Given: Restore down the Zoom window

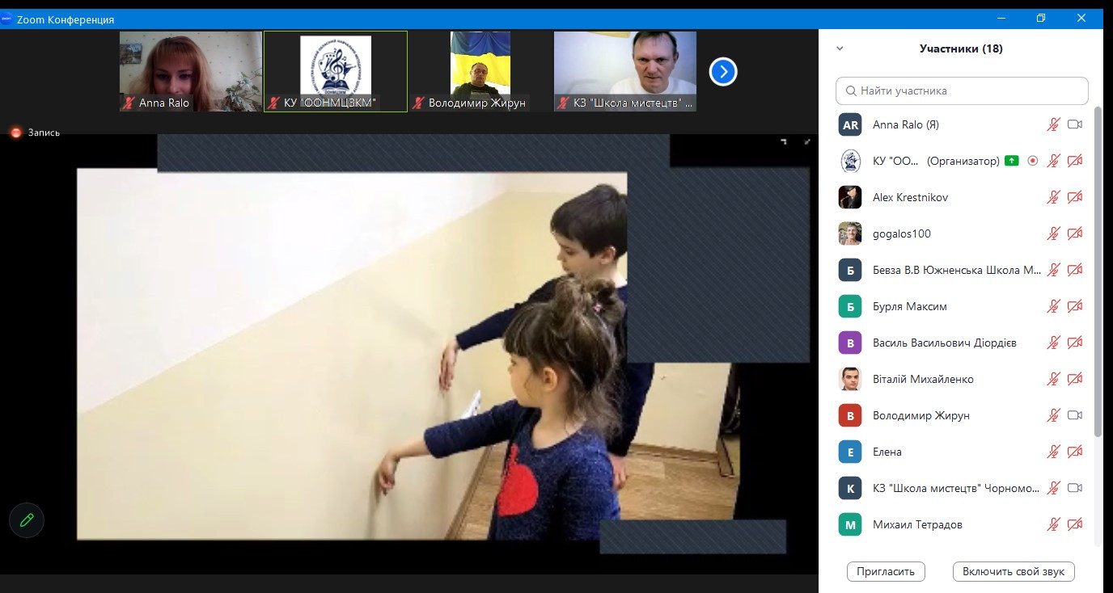Looking at the screenshot, I should tap(1041, 18).
